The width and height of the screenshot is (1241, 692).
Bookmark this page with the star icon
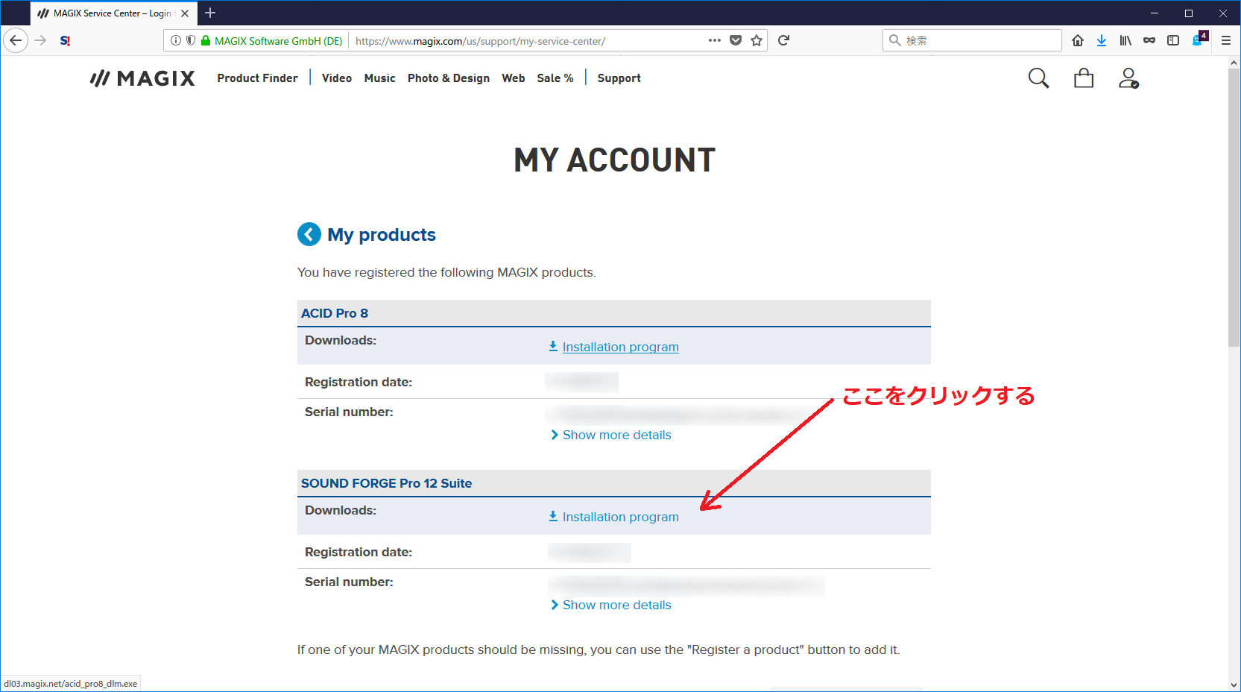pos(757,40)
